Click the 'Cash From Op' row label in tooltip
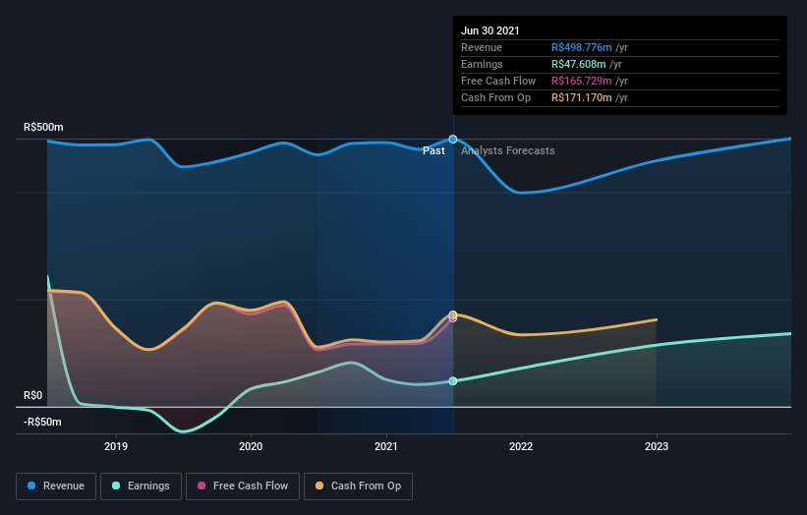The image size is (807, 515). coord(495,97)
